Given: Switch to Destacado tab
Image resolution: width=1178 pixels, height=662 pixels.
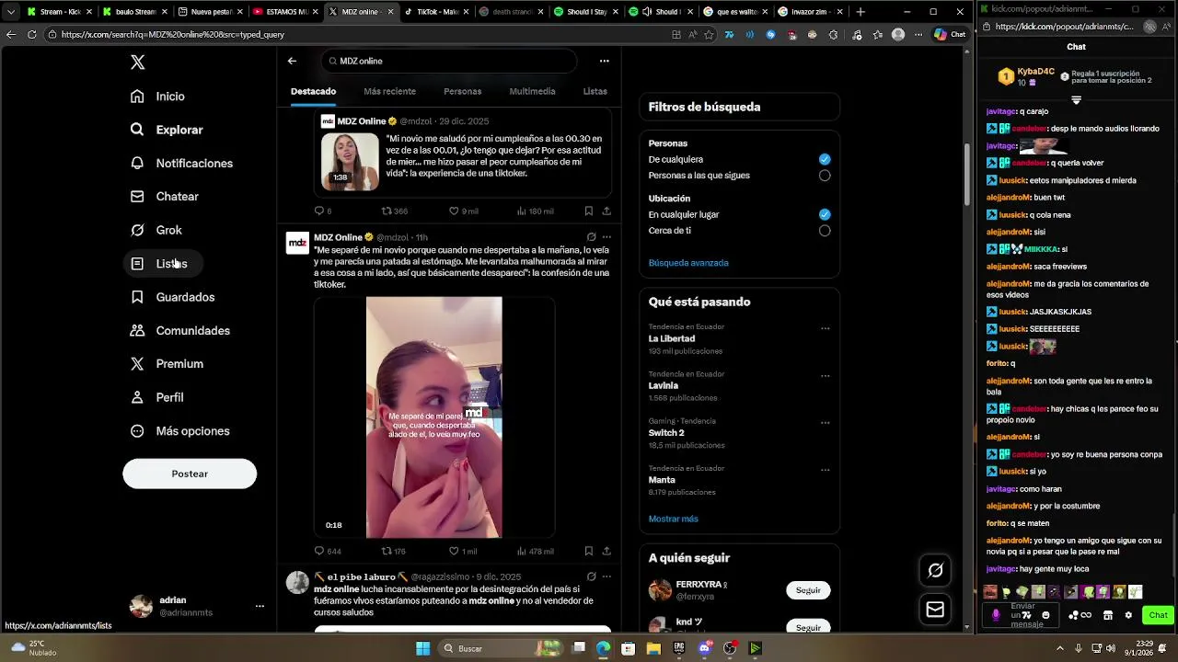Looking at the screenshot, I should pos(313,91).
